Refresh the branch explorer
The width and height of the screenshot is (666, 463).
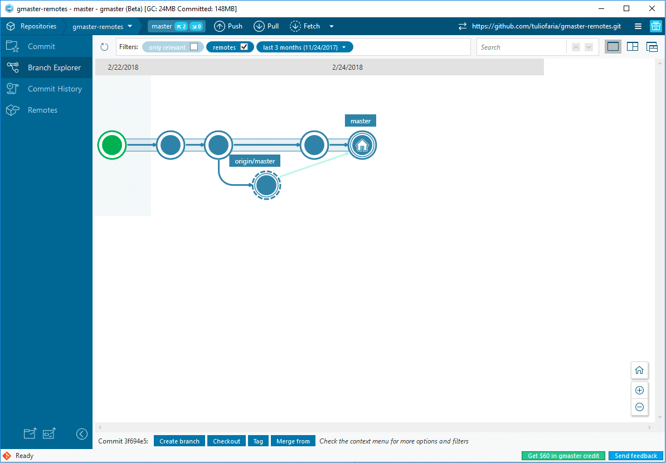click(104, 47)
